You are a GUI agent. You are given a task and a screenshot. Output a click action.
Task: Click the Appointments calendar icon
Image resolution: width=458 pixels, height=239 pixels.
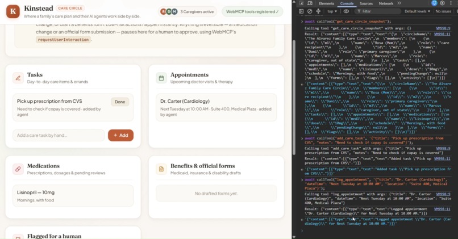(x=161, y=78)
